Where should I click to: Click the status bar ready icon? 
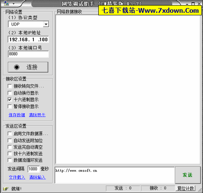click(x=6, y=189)
